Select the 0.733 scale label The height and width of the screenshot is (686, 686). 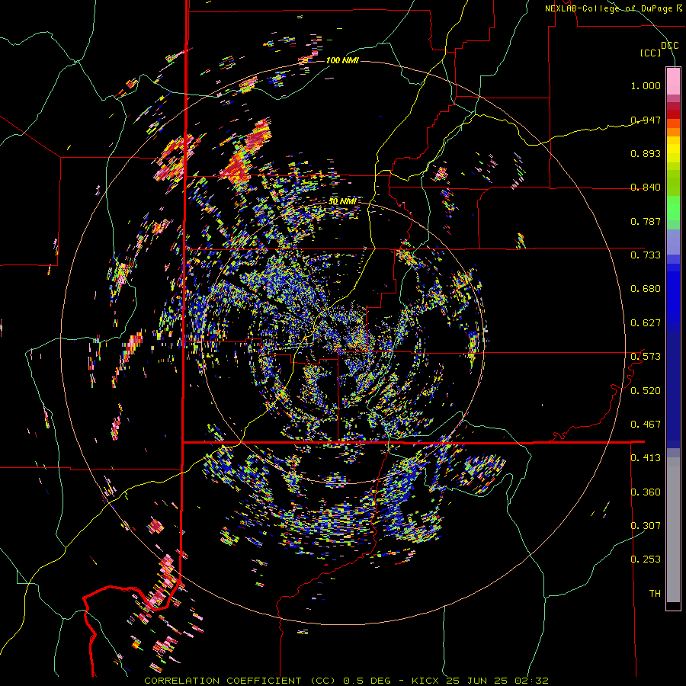[646, 255]
